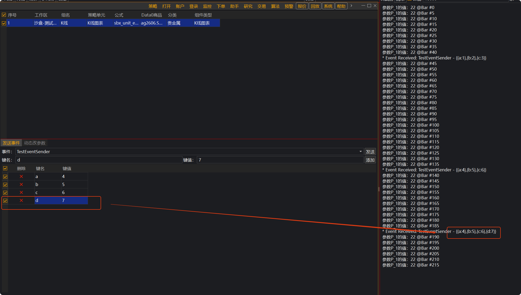
Task: Uncheck the checkbox for key d
Action: [x=5, y=201]
